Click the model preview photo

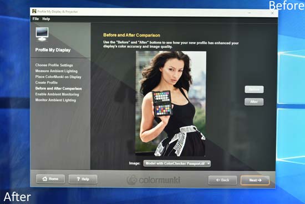(x=171, y=103)
